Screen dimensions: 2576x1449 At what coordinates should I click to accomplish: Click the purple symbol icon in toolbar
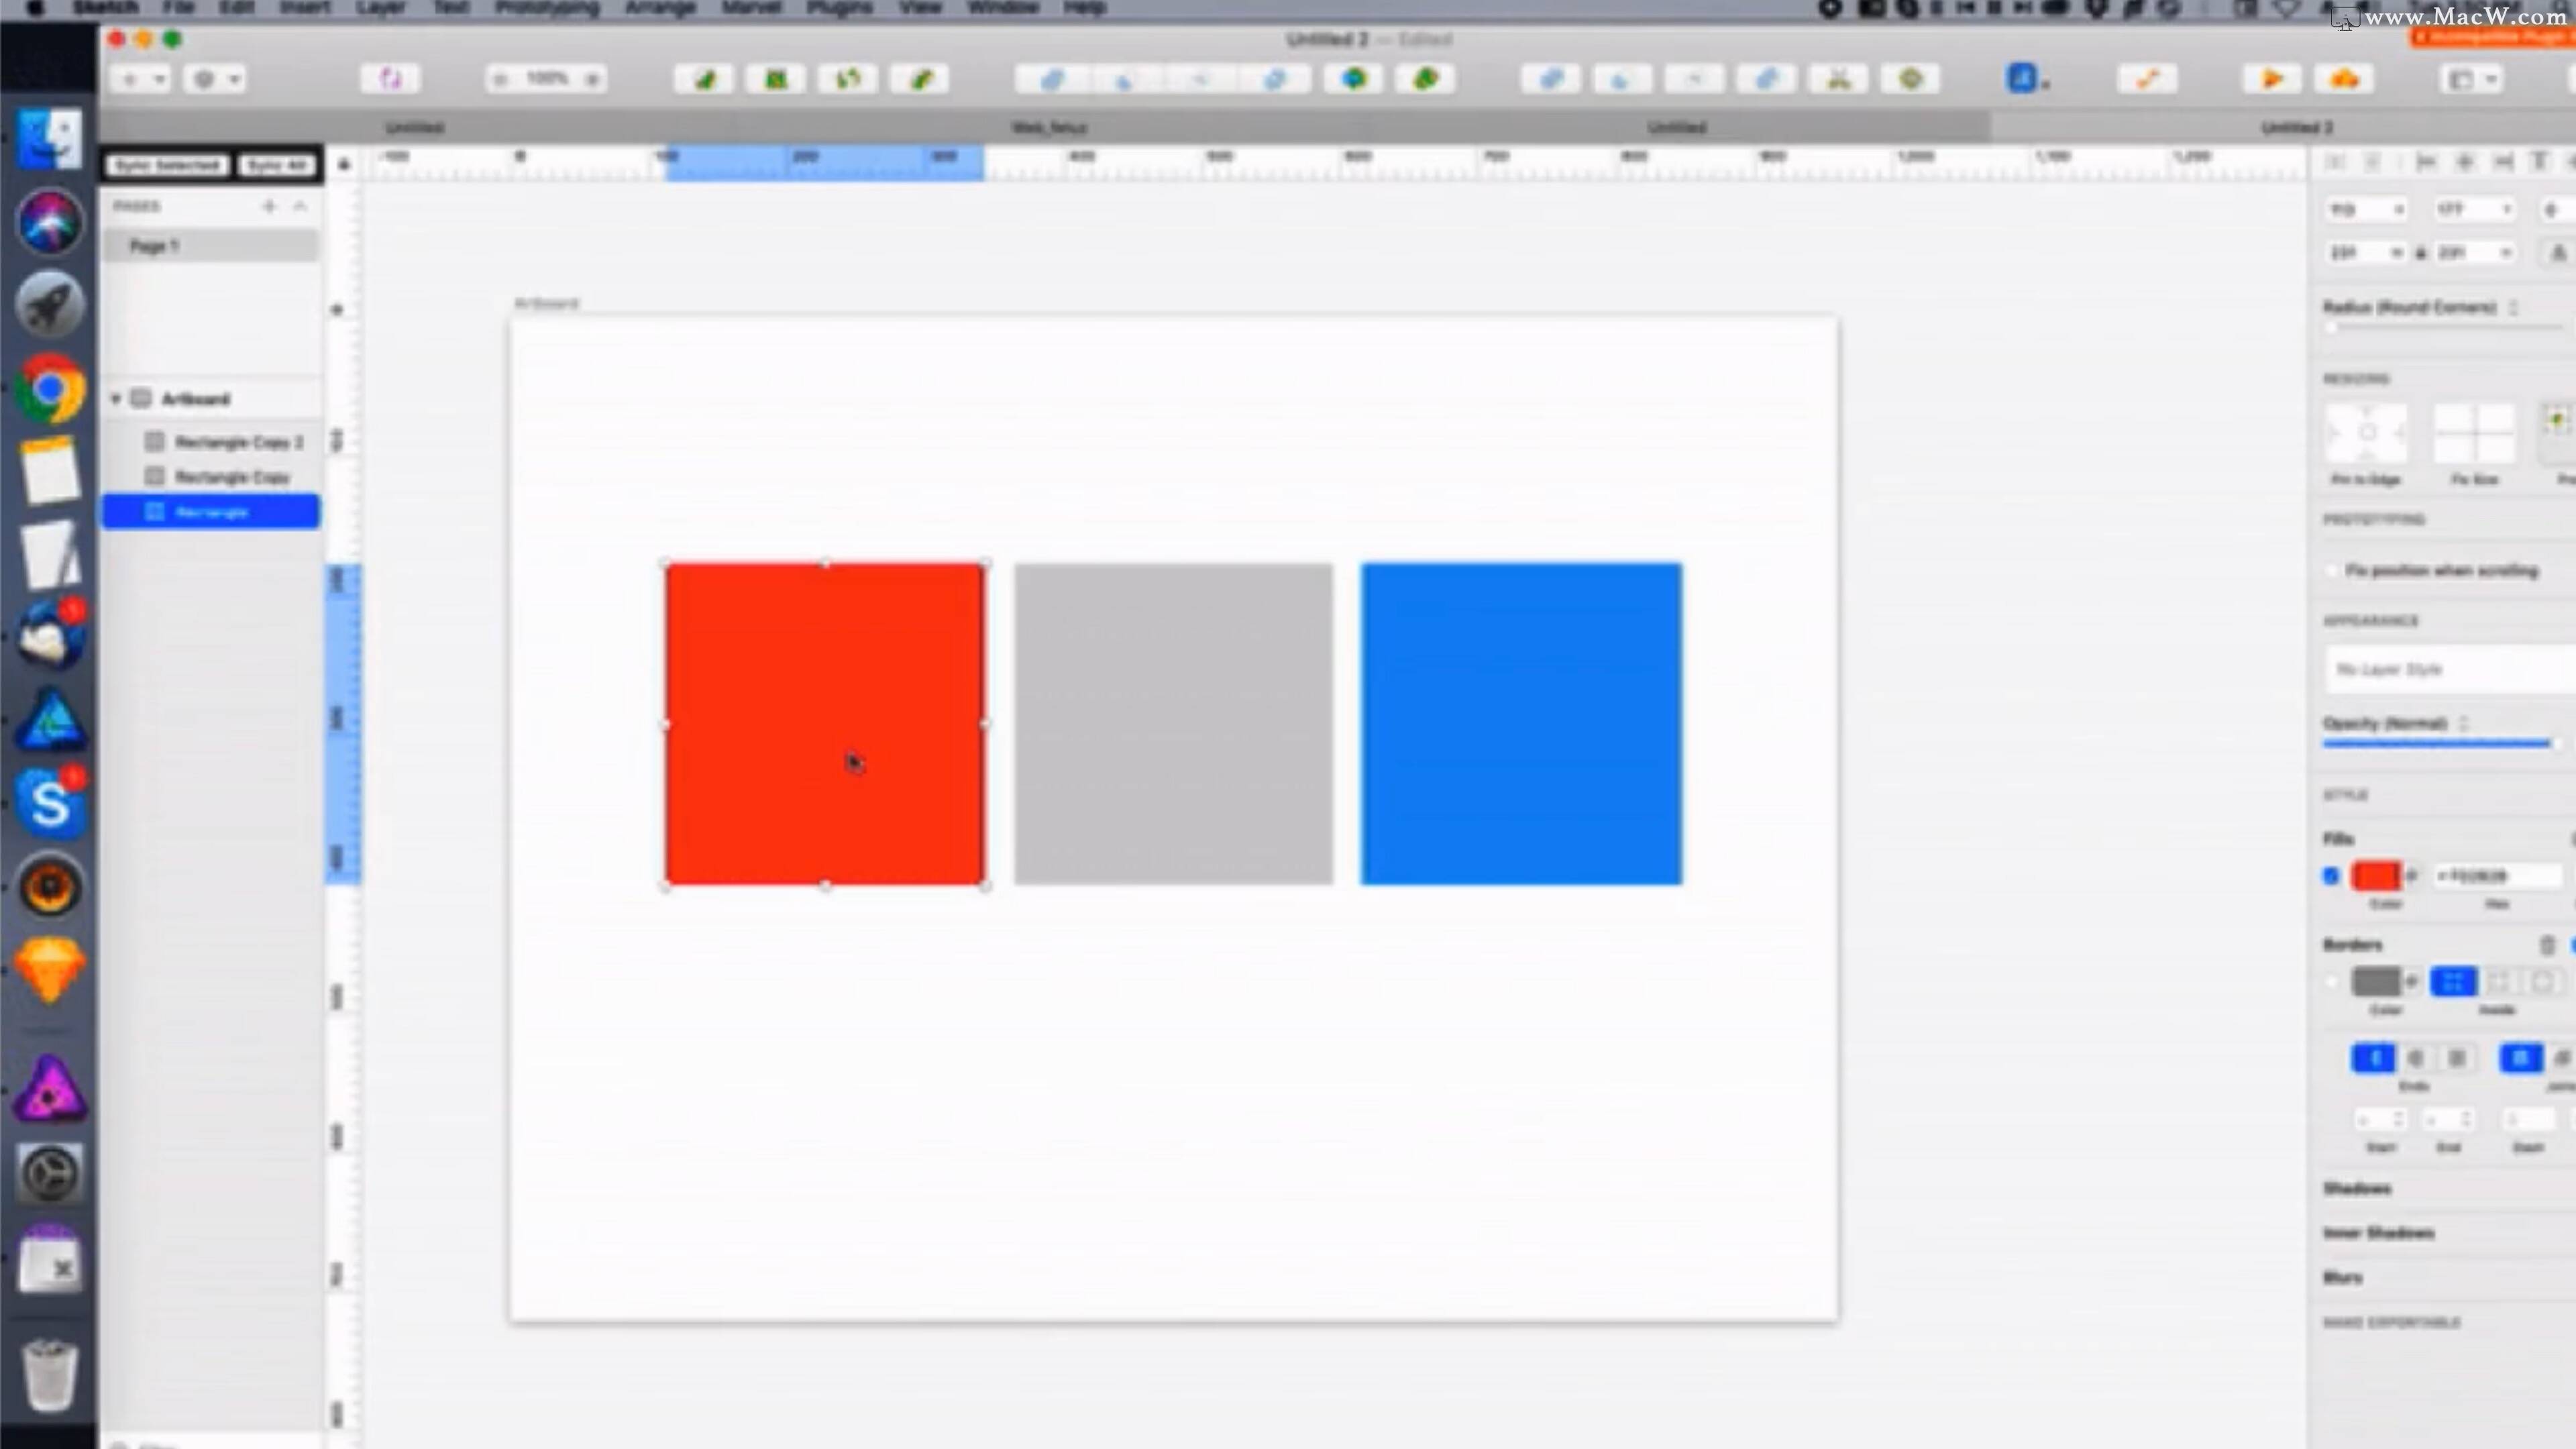pos(390,79)
